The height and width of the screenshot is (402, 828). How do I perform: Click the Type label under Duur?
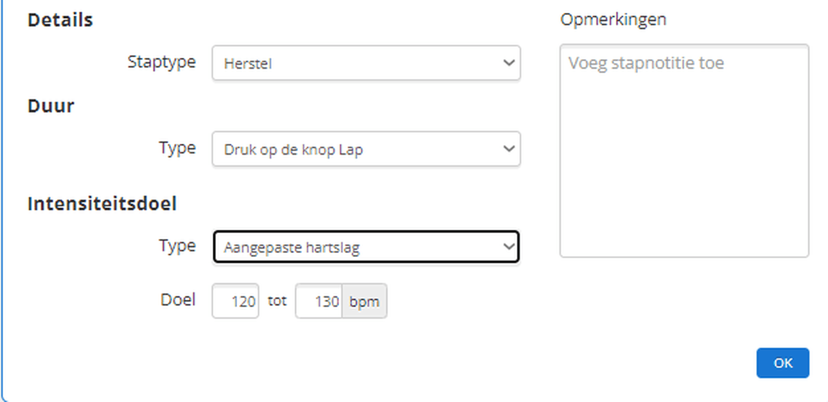(177, 148)
